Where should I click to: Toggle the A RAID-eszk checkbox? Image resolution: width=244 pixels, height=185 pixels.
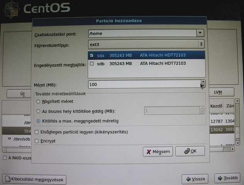pyautogui.click(x=5, y=158)
